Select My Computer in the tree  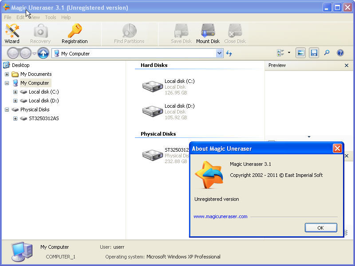point(35,83)
